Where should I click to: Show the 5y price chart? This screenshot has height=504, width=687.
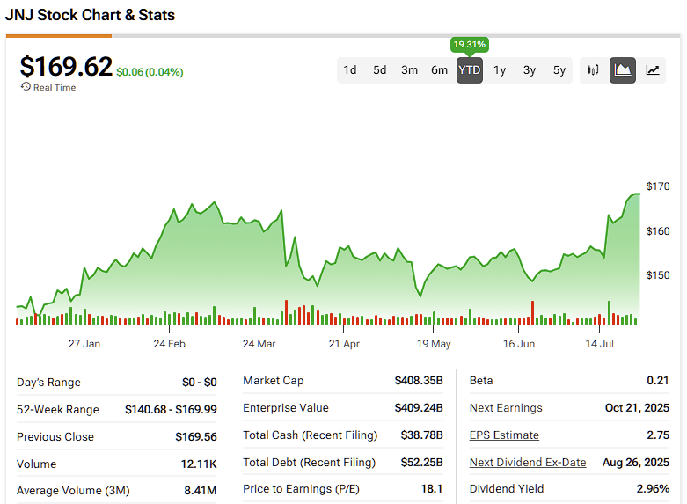pos(559,70)
